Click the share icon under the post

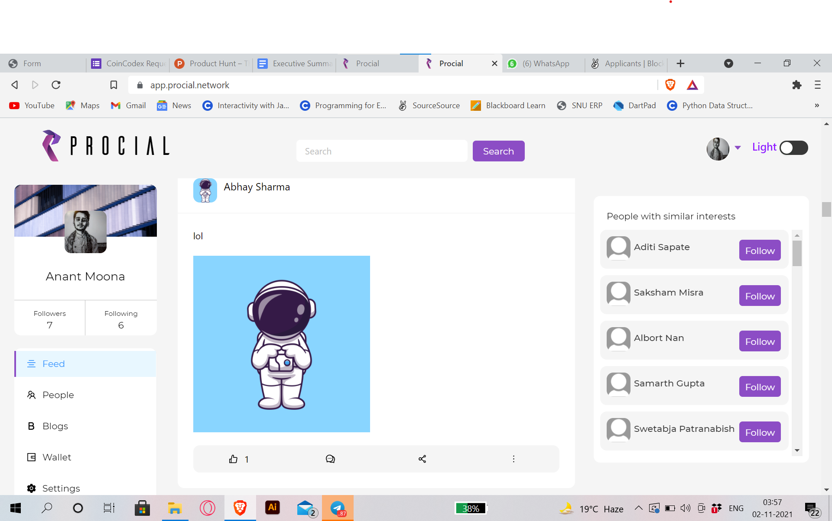422,459
